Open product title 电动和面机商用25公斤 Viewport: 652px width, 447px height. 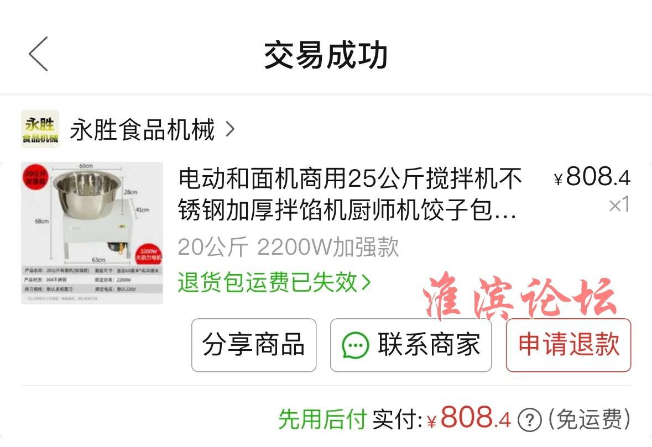click(x=350, y=194)
